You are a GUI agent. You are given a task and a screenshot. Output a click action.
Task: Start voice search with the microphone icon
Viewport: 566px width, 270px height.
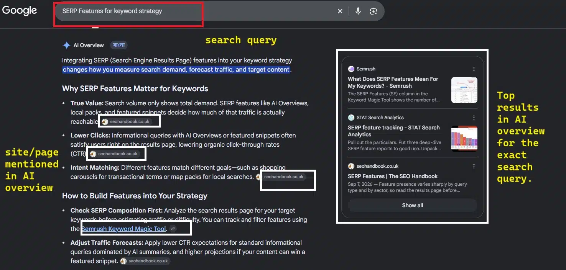[x=358, y=11]
